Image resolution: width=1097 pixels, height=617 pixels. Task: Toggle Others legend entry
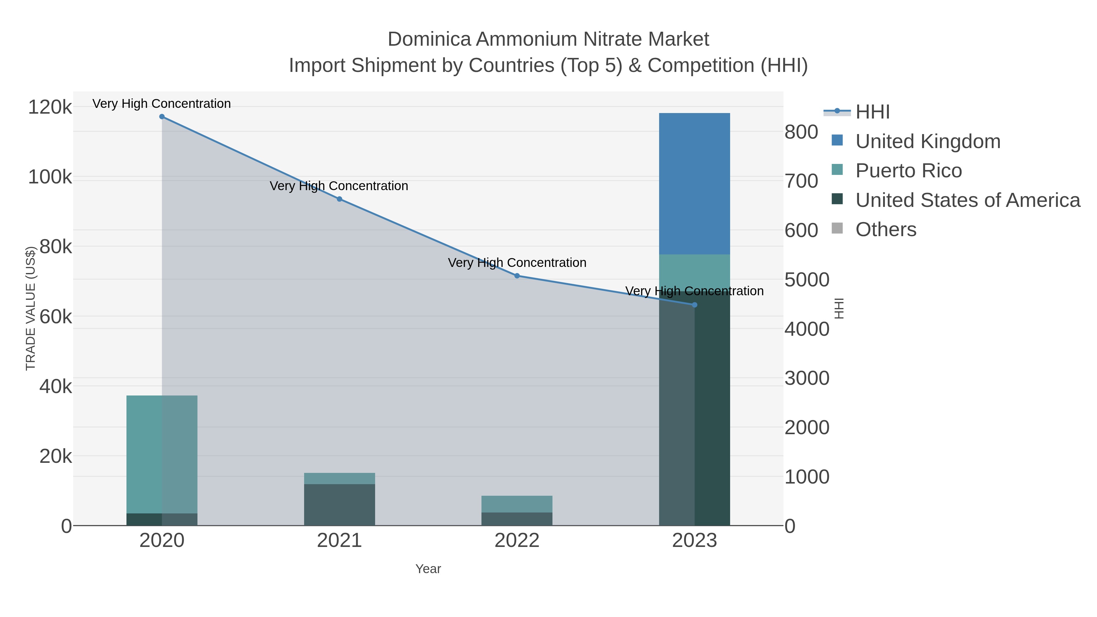(874, 229)
